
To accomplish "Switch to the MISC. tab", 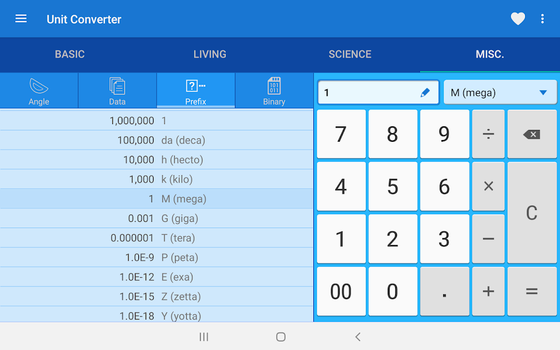I will [x=489, y=54].
